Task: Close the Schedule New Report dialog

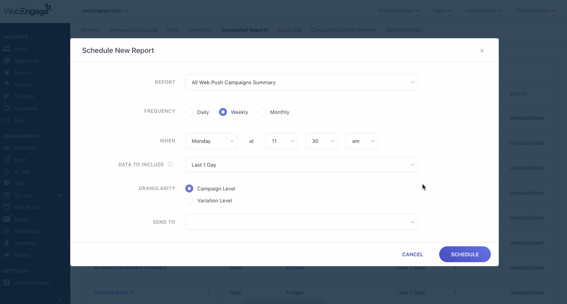Action: point(482,50)
